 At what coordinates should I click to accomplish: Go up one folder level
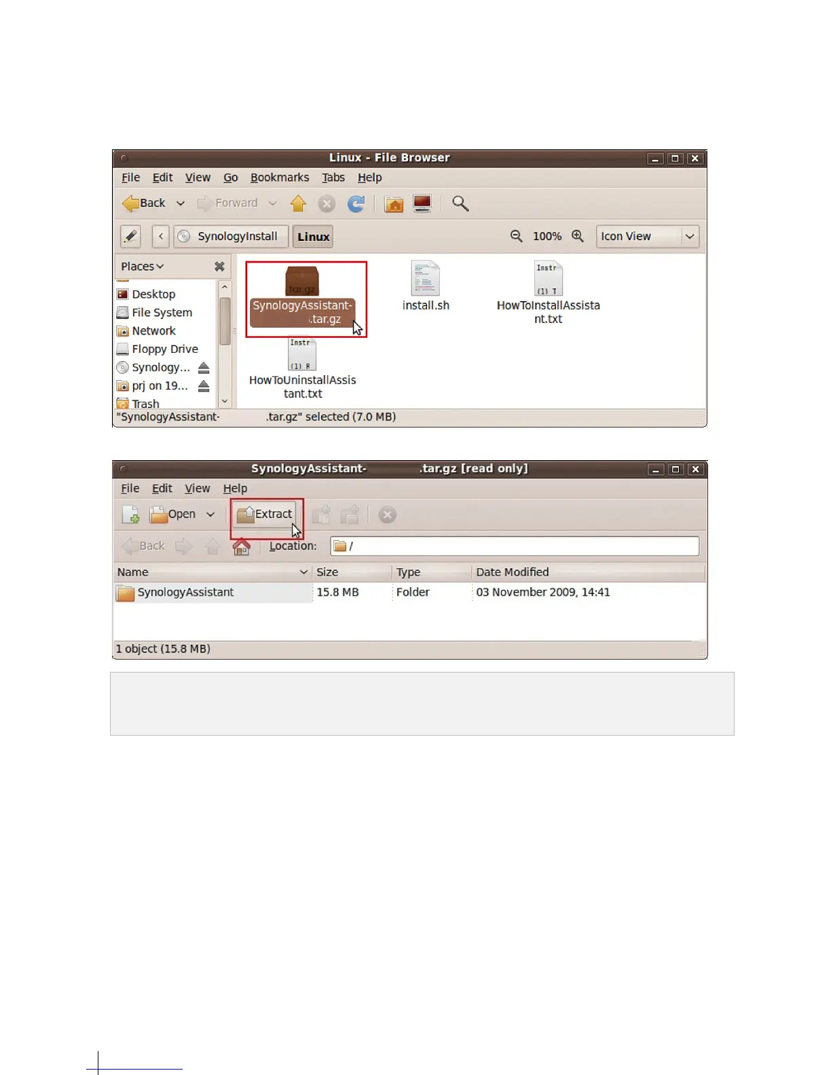pos(298,203)
